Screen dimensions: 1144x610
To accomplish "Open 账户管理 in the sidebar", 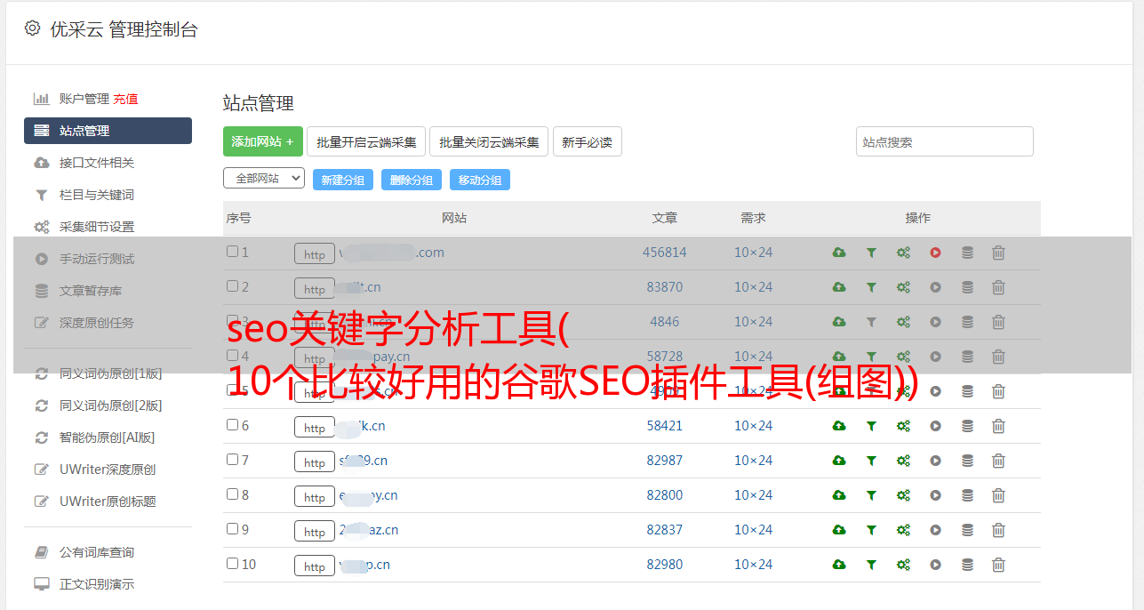I will (x=84, y=99).
